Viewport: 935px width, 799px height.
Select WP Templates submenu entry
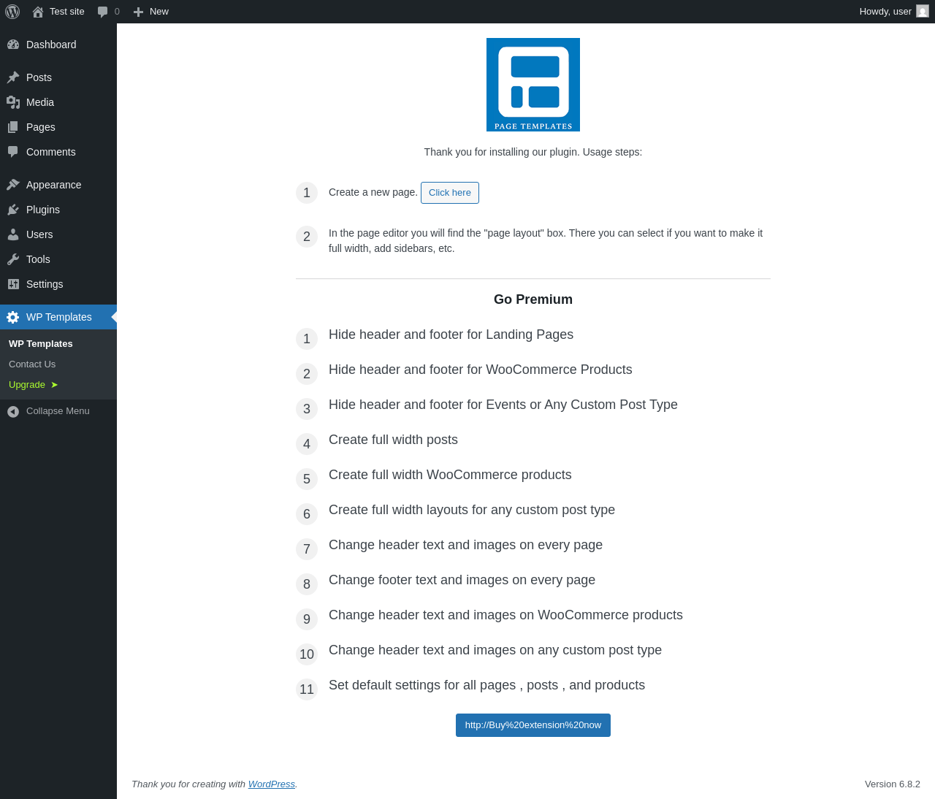41,344
